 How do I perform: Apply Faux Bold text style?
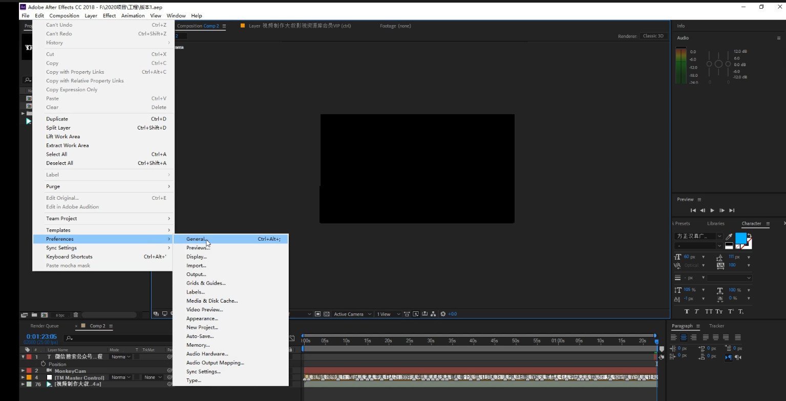click(687, 311)
